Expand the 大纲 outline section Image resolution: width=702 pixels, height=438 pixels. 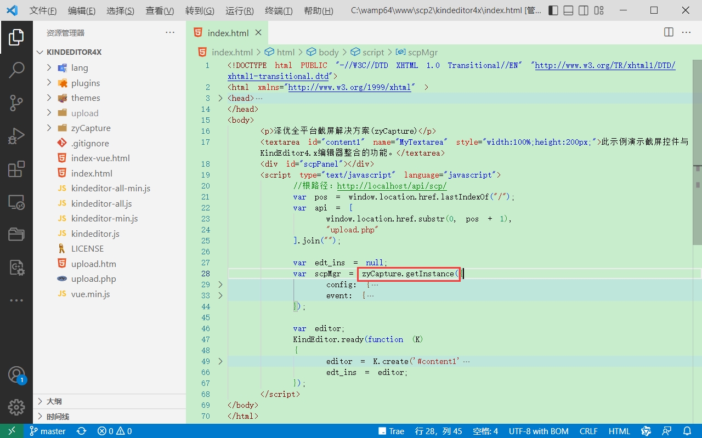pyautogui.click(x=54, y=401)
